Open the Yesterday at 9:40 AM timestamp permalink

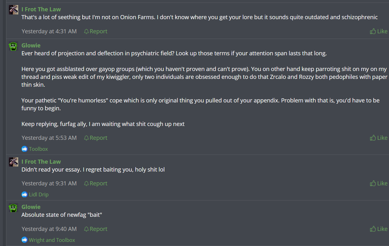pyautogui.click(x=49, y=229)
